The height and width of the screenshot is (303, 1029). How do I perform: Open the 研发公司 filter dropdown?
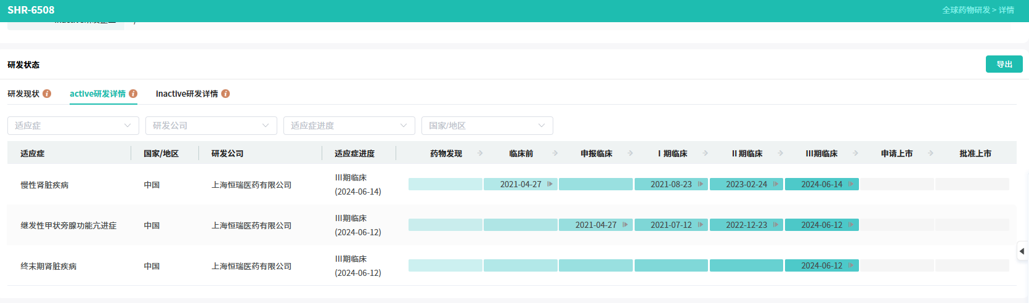[x=211, y=126]
